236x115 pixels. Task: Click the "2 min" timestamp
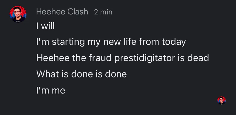103,12
